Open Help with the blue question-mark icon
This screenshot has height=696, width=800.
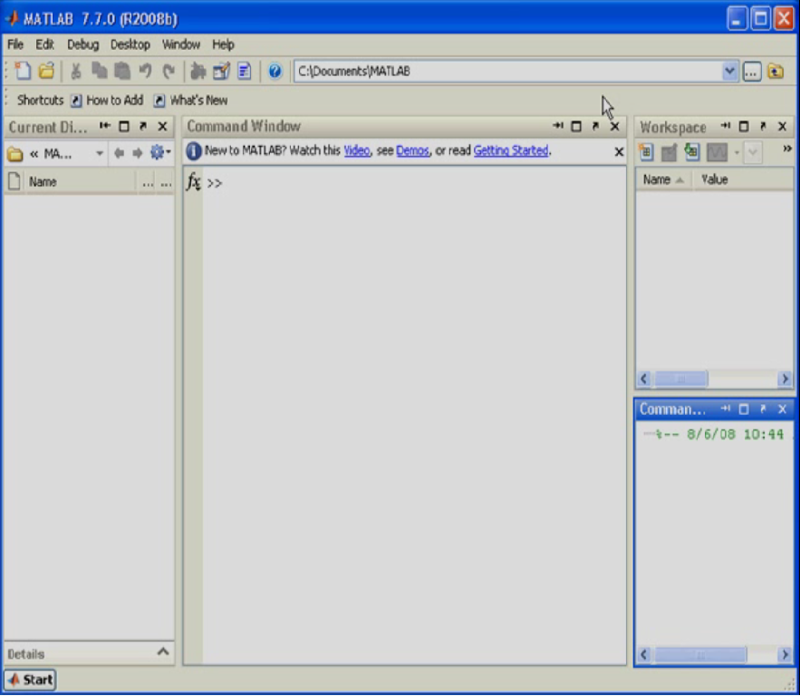(x=275, y=71)
